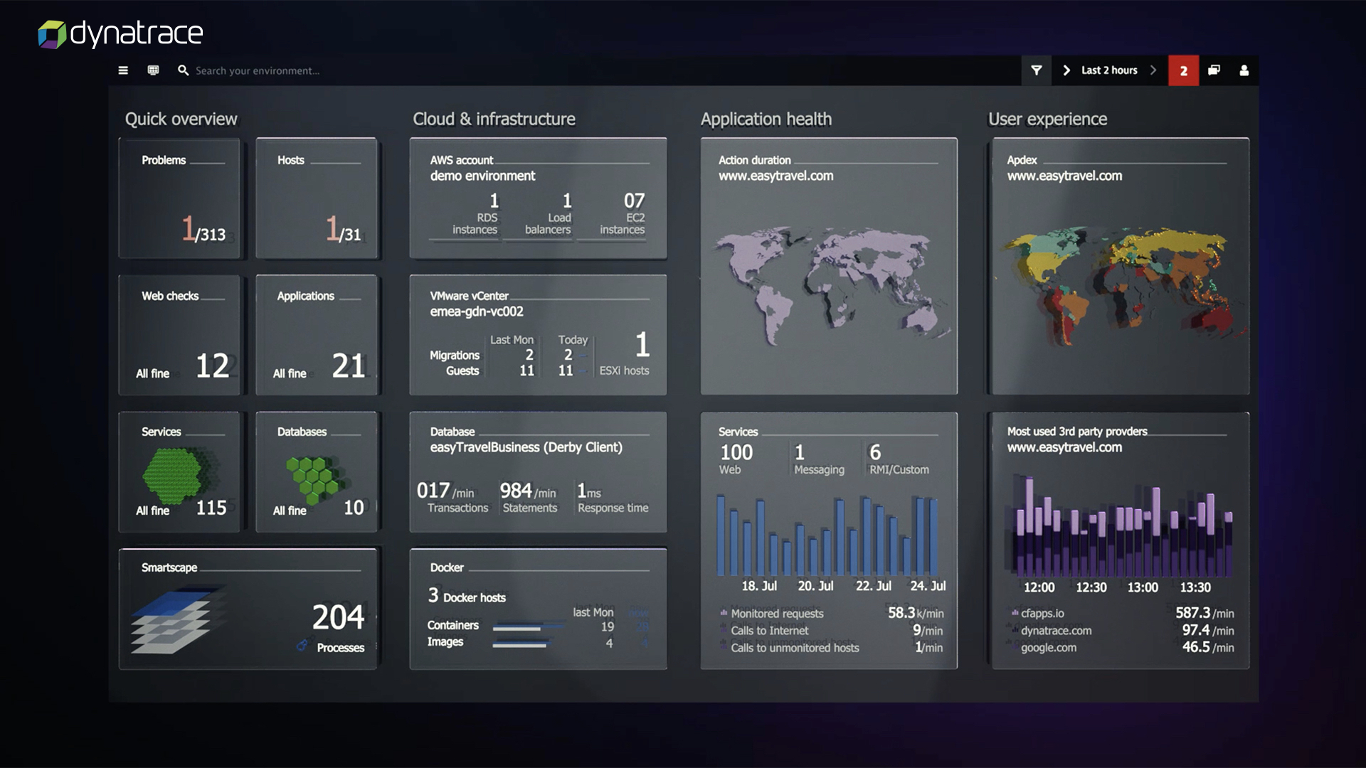
Task: Click the Containers progress bar
Action: pyautogui.click(x=526, y=628)
